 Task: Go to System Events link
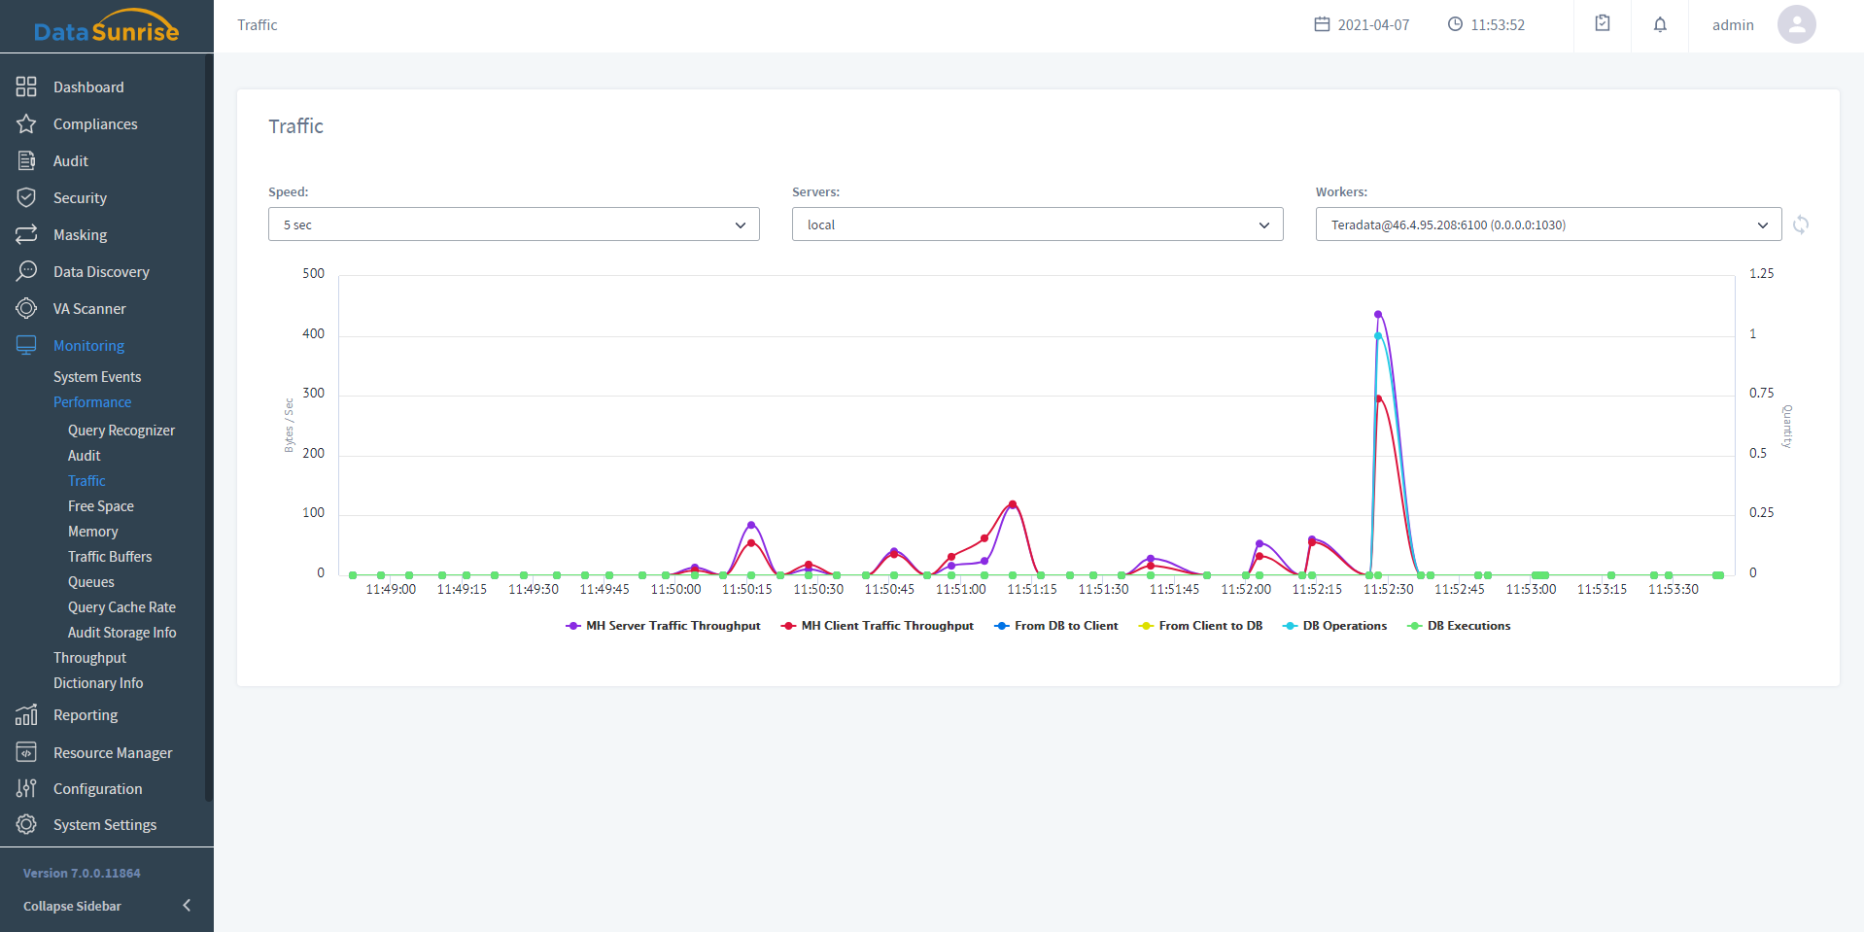click(x=97, y=377)
